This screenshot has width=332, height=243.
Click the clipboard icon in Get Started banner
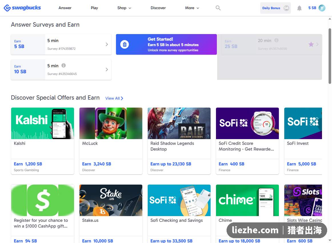125,44
